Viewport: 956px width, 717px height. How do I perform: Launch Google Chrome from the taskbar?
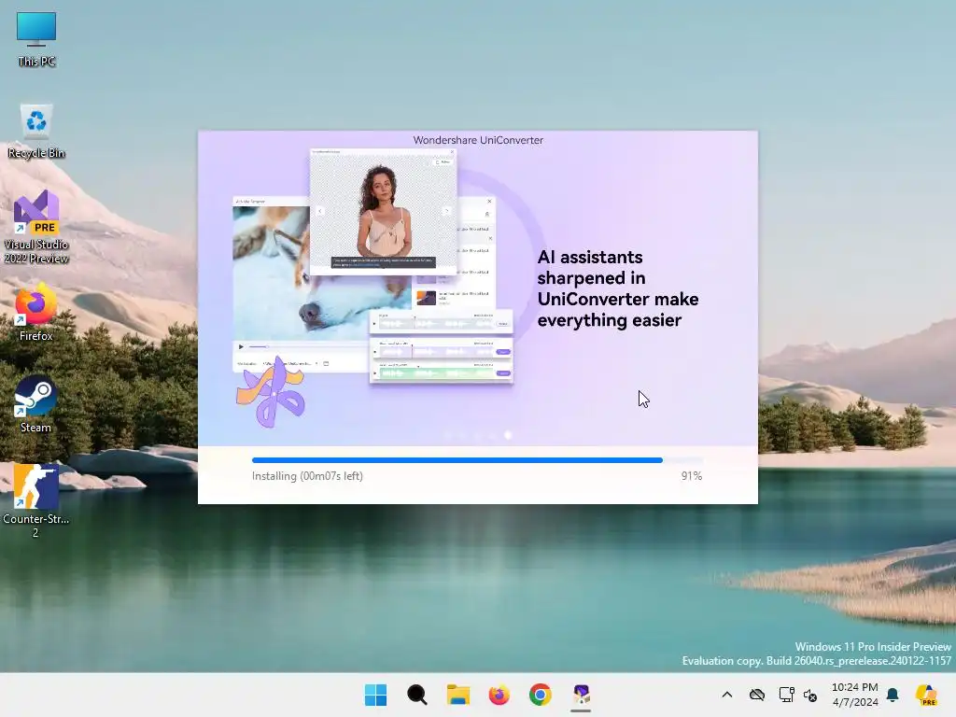pos(541,695)
